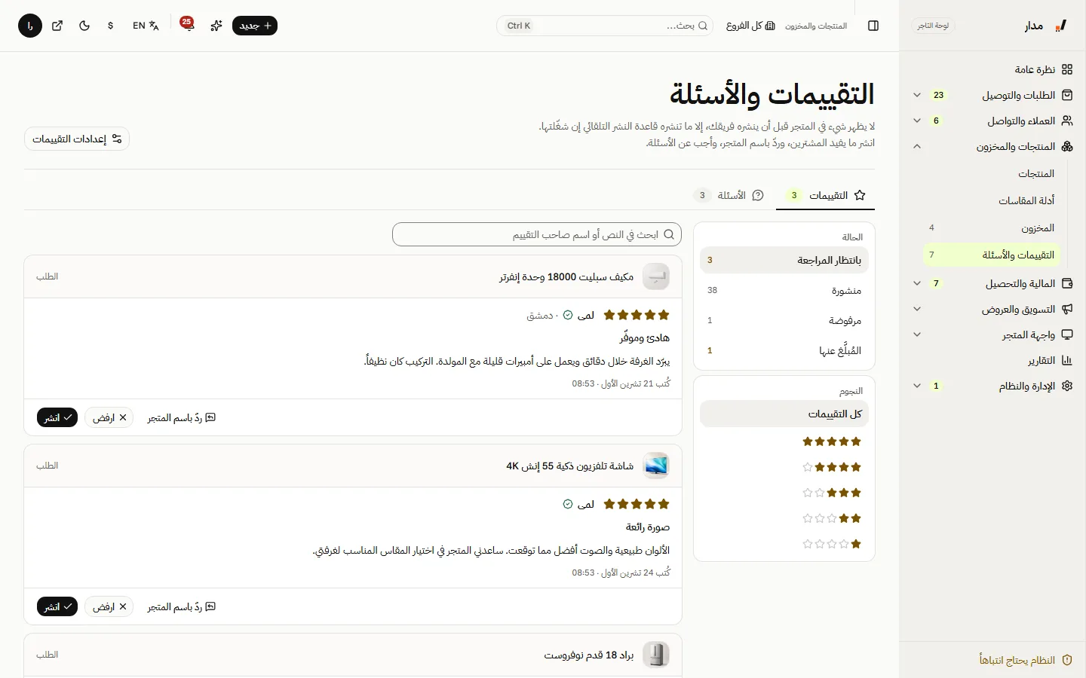Expand الإدارة والنظام sidebar section
The height and width of the screenshot is (678, 1086).
[x=992, y=386]
